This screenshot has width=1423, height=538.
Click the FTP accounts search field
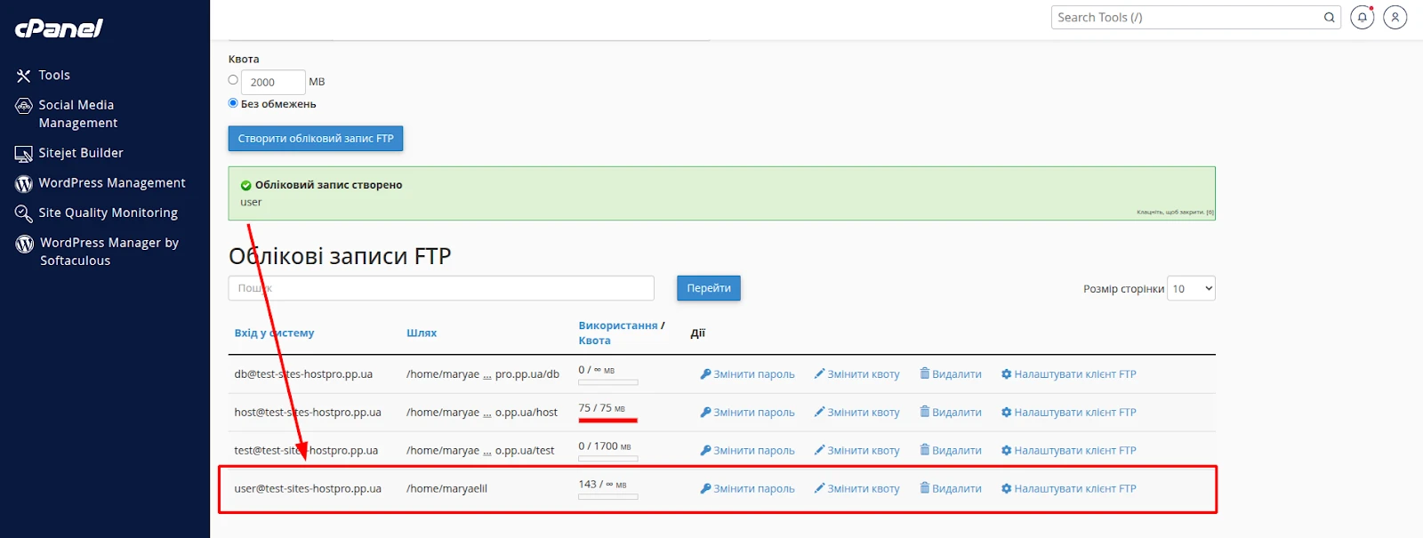coord(441,288)
